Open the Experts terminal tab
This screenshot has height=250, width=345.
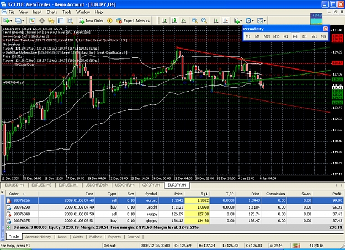114,237
